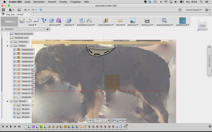The height and width of the screenshot is (132, 212).
Task: Collapse the Körper folder tree
Action: coord(7,46)
